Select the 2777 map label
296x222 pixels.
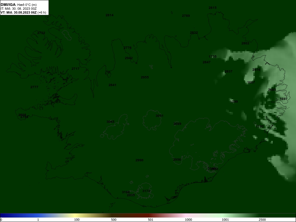(34, 87)
